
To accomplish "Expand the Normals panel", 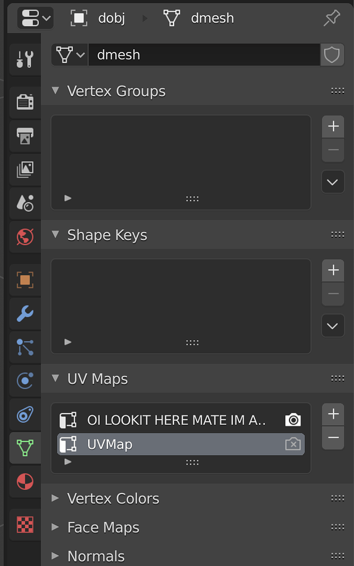I will [55, 556].
